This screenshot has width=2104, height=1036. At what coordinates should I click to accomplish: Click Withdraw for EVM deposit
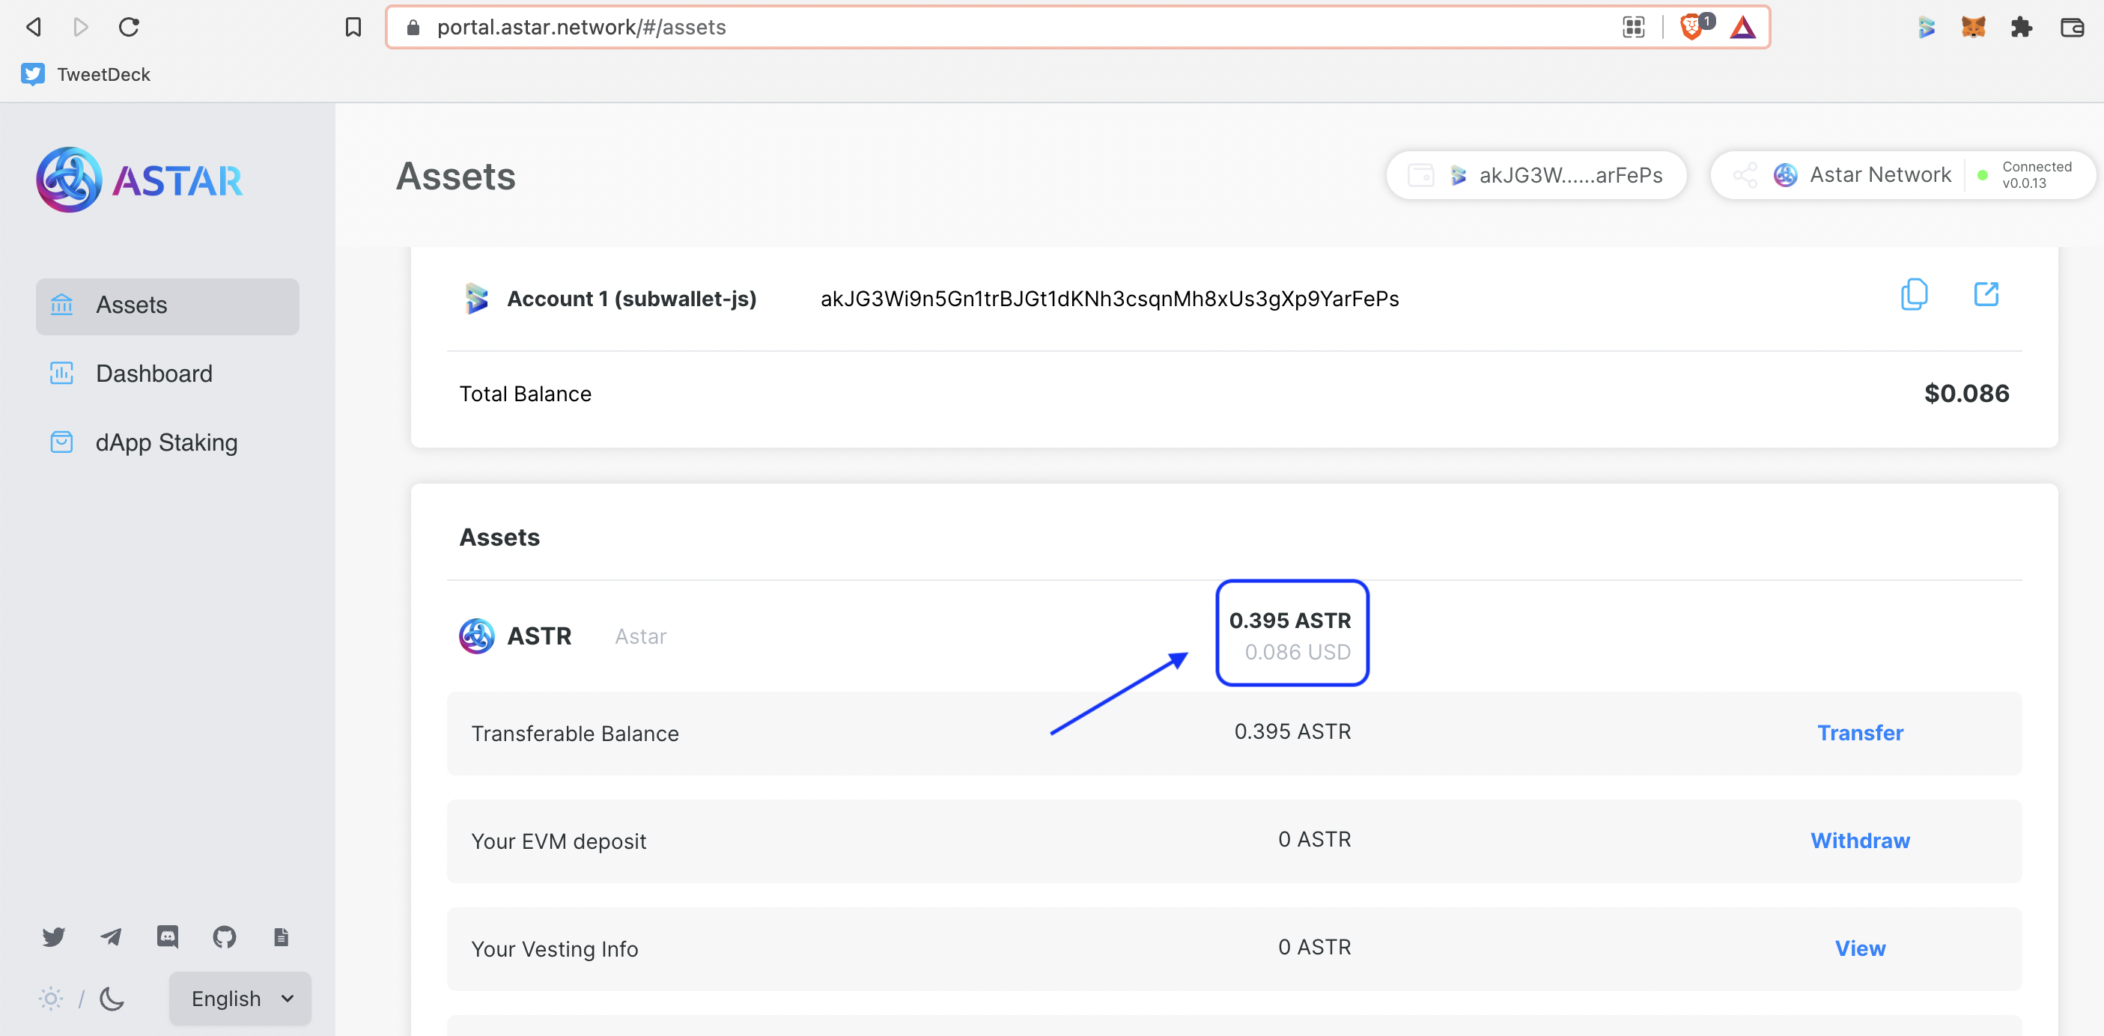[1860, 840]
